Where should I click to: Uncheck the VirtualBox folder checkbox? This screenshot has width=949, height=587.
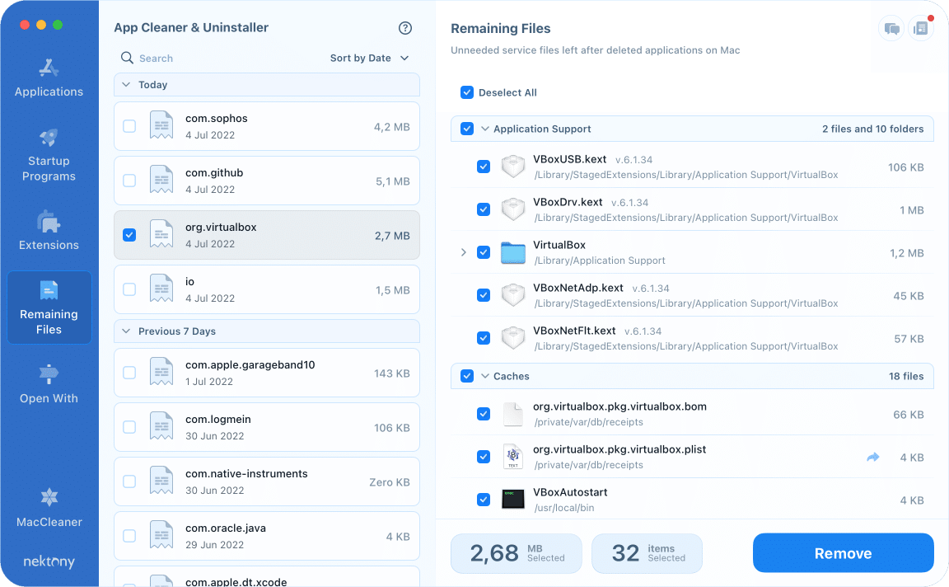coord(484,252)
